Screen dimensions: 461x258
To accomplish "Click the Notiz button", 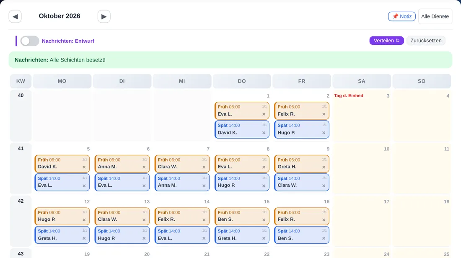I will 401,16.
